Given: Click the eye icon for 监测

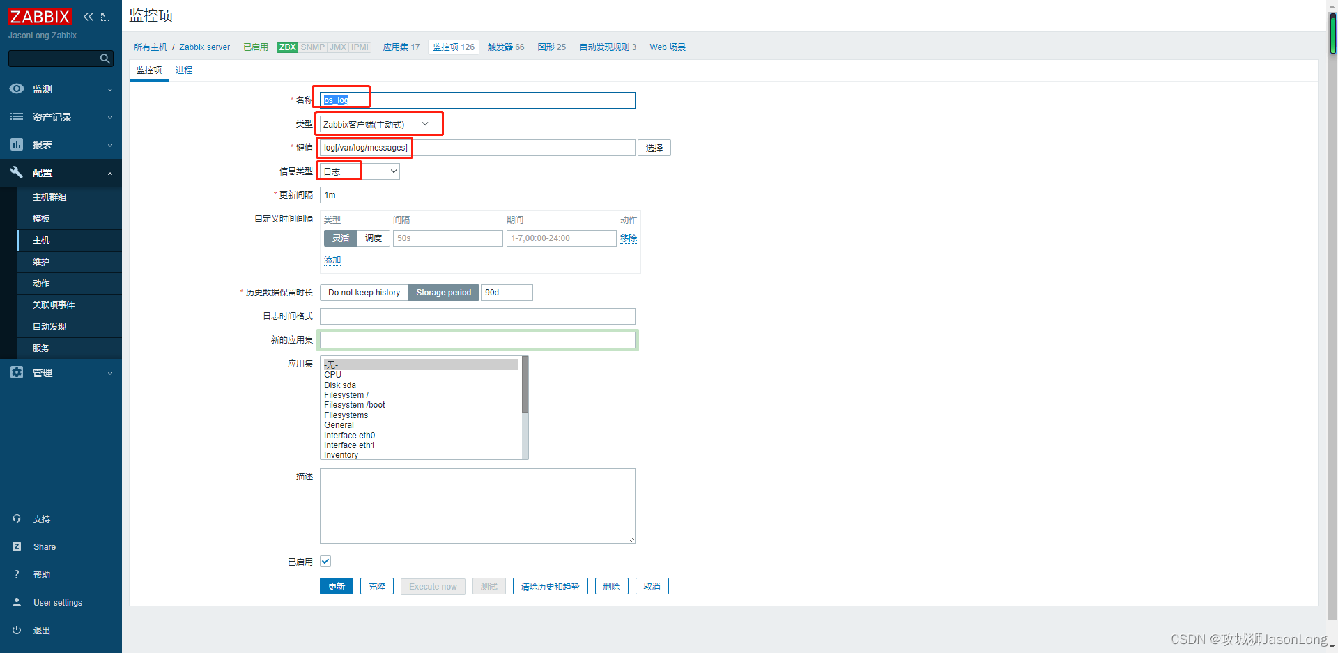Looking at the screenshot, I should pos(17,89).
